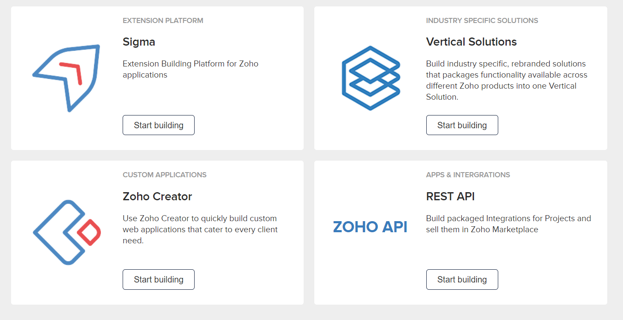This screenshot has height=320, width=623.
Task: Click the APPS & INTERGRATIONS label
Action: coord(468,175)
